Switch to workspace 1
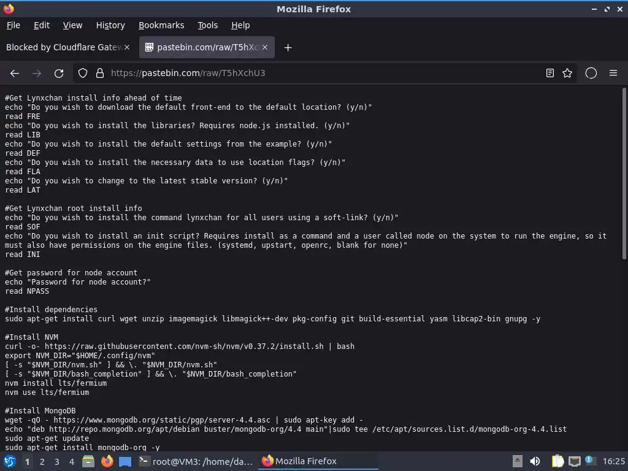This screenshot has height=471, width=628. coord(27,462)
